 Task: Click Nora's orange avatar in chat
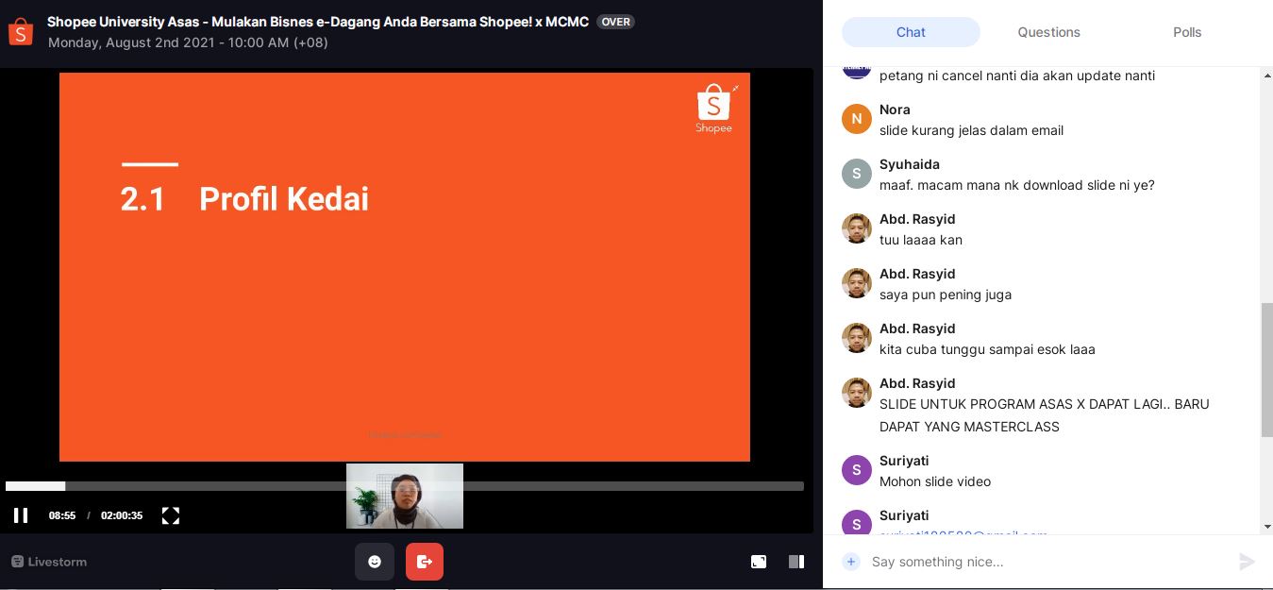[857, 119]
